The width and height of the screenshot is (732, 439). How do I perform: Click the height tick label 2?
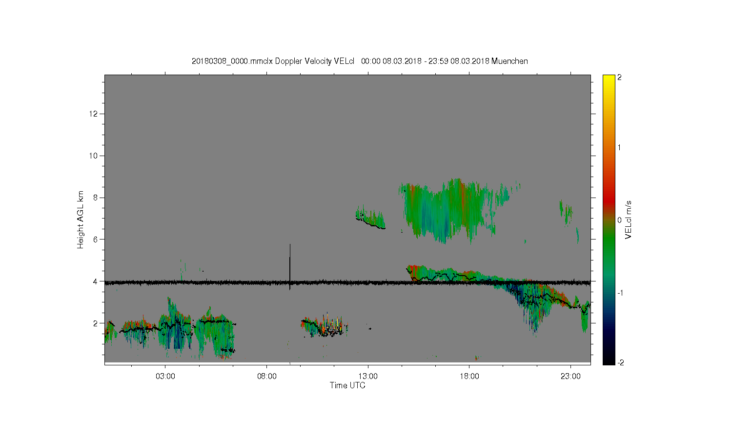coord(96,323)
